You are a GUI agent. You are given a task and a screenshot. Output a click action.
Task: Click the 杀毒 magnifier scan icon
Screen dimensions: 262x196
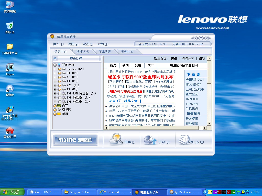[116, 139]
